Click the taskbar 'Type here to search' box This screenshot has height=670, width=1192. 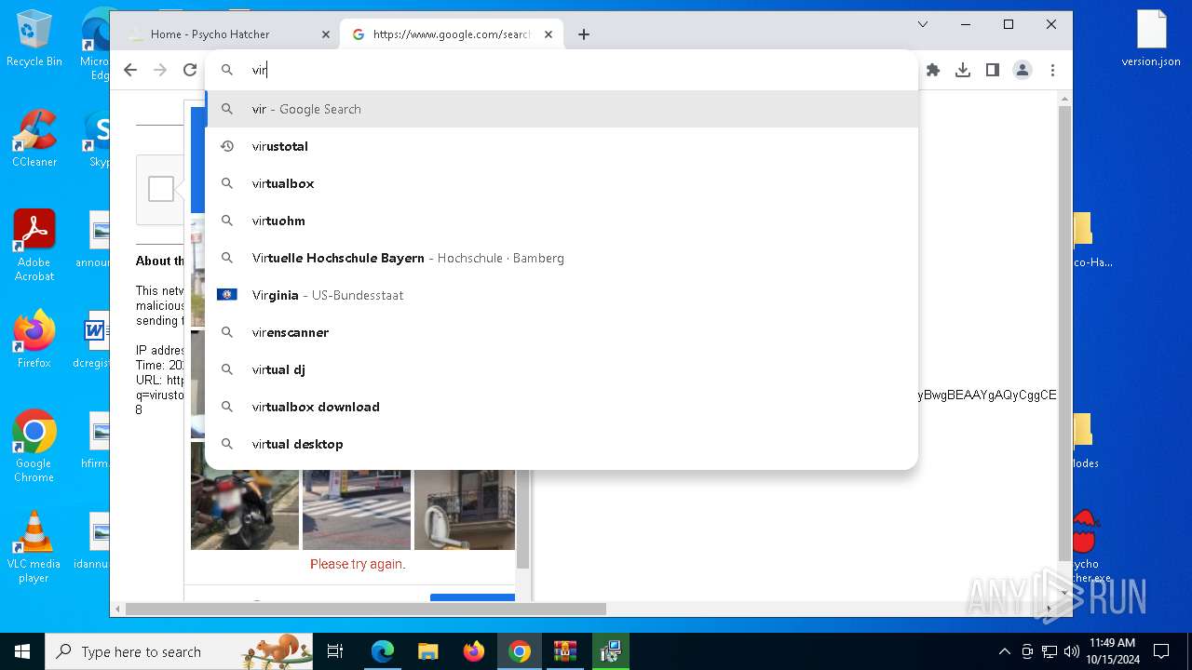point(179,651)
